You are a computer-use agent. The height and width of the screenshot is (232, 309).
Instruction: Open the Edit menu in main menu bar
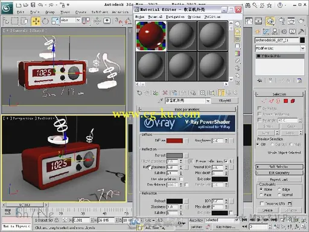[21, 12]
